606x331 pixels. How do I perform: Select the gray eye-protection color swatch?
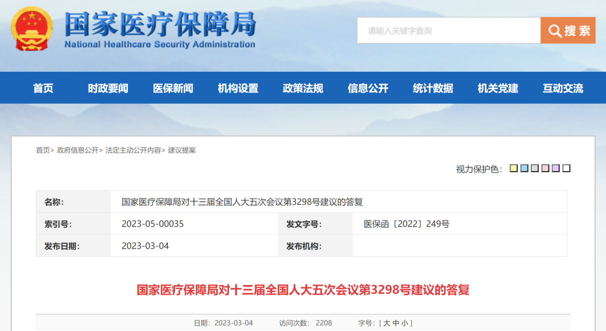point(534,168)
